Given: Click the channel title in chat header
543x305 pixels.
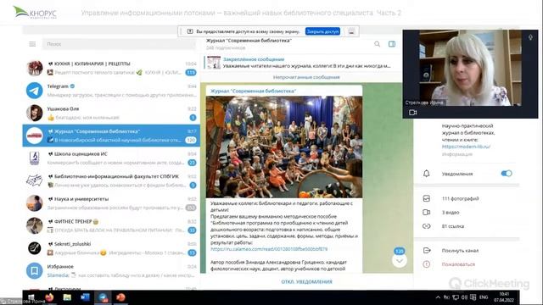Looking at the screenshot, I should pos(249,41).
